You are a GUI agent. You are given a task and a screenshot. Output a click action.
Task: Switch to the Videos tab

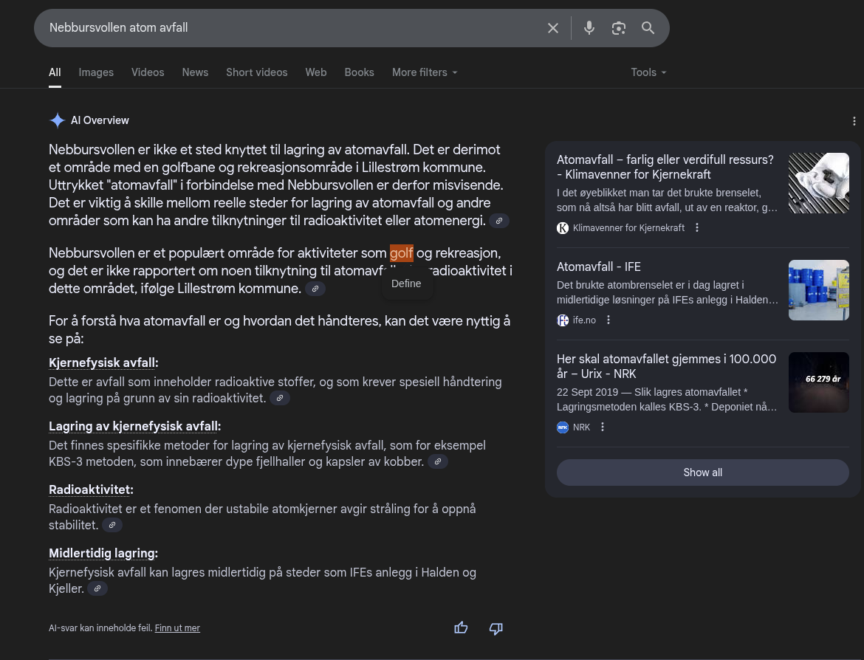point(148,72)
